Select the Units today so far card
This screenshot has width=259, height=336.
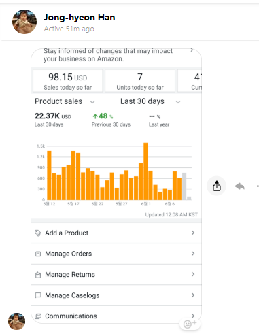[140, 81]
